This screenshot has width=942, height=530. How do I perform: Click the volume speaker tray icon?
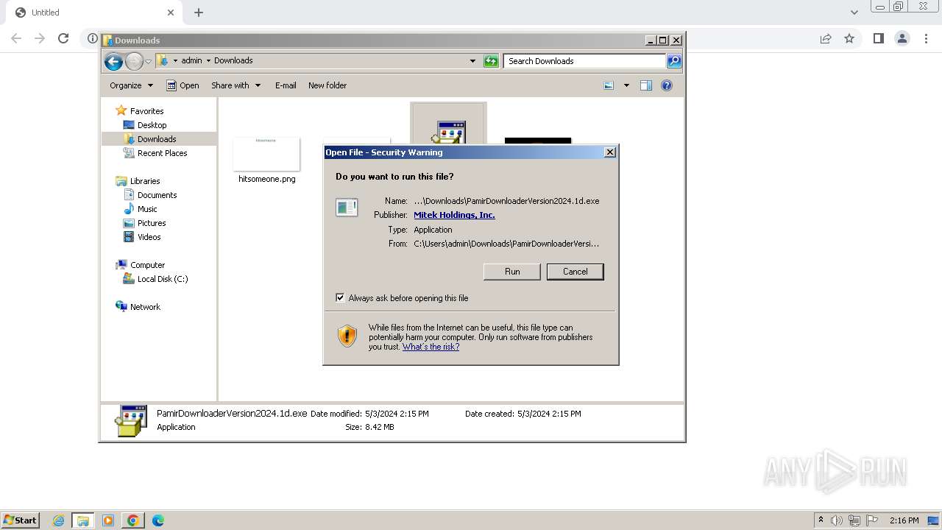(837, 520)
